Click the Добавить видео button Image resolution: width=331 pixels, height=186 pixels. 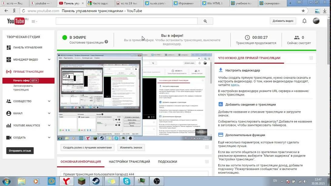coord(283,21)
